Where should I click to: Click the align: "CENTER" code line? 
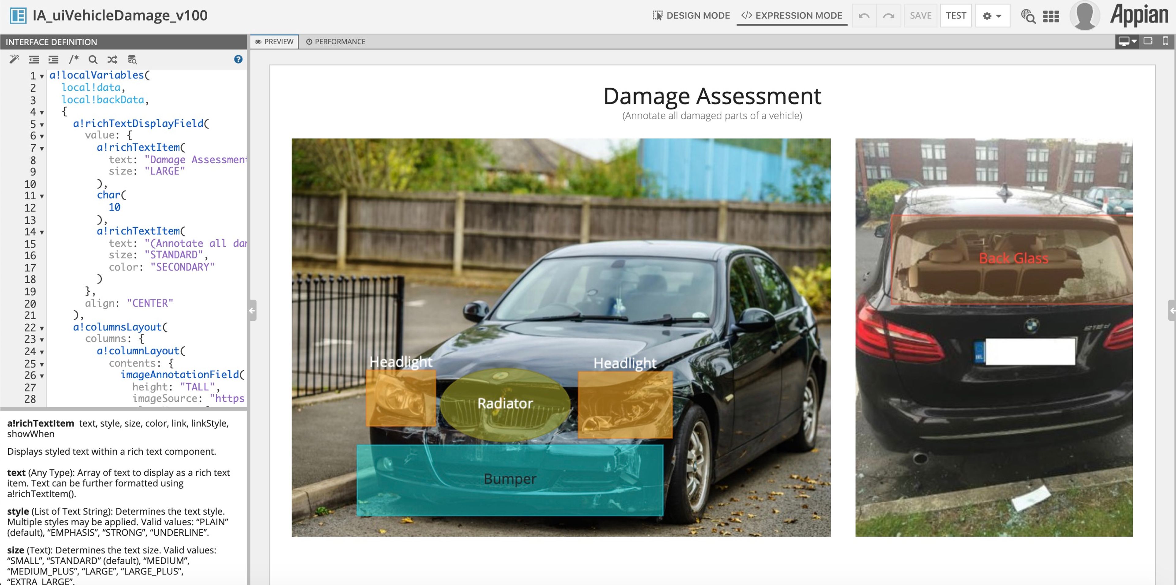129,303
